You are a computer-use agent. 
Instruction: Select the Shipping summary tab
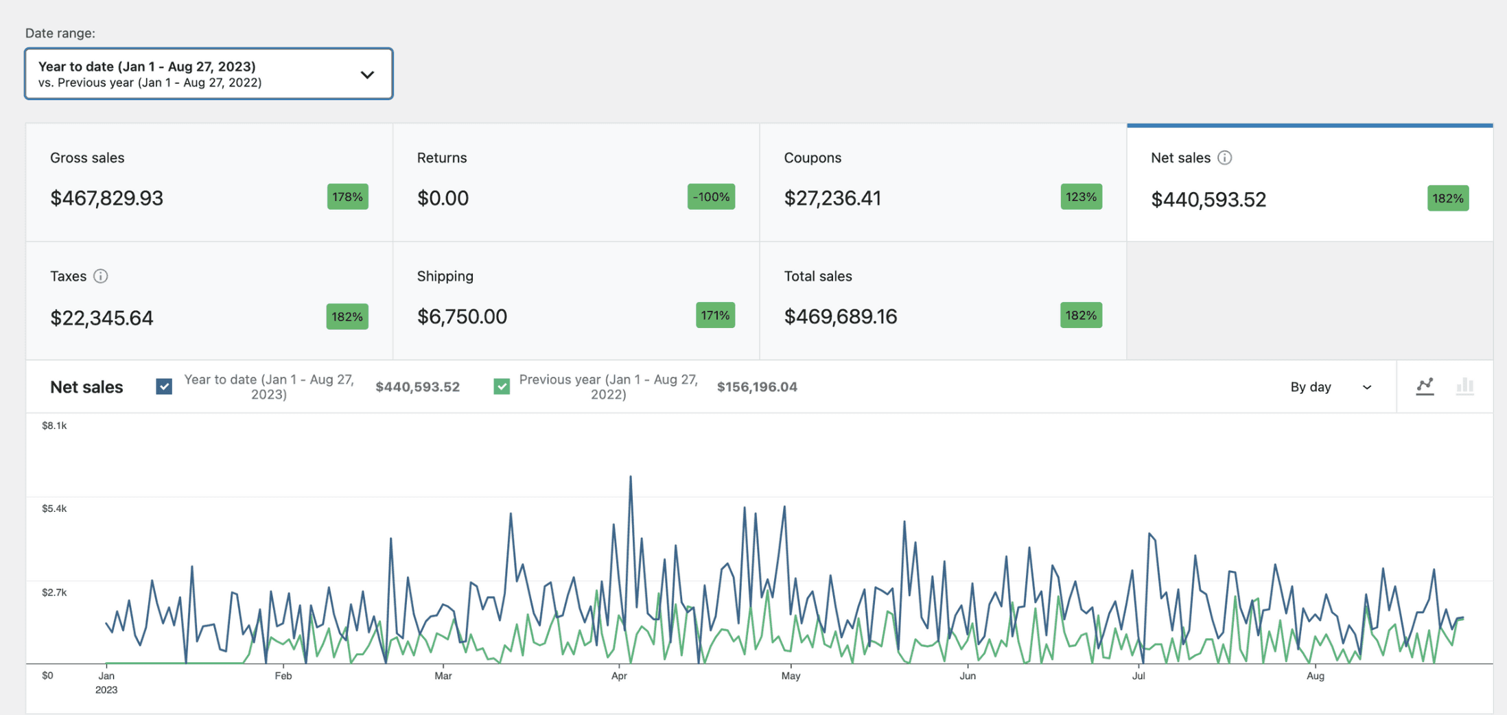[x=576, y=301]
